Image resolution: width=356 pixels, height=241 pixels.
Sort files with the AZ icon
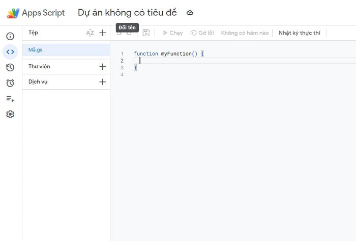(90, 33)
